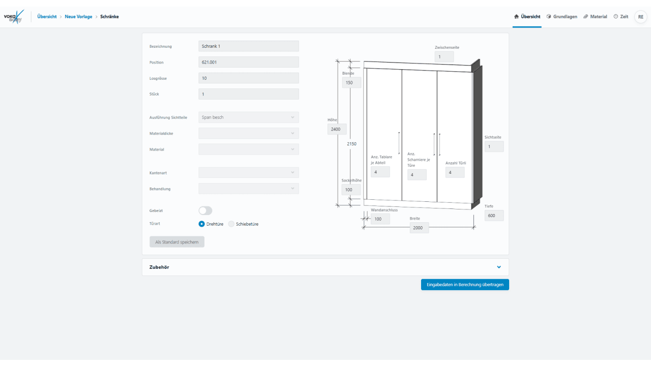Expand the Zubehör section chevron

pyautogui.click(x=499, y=267)
